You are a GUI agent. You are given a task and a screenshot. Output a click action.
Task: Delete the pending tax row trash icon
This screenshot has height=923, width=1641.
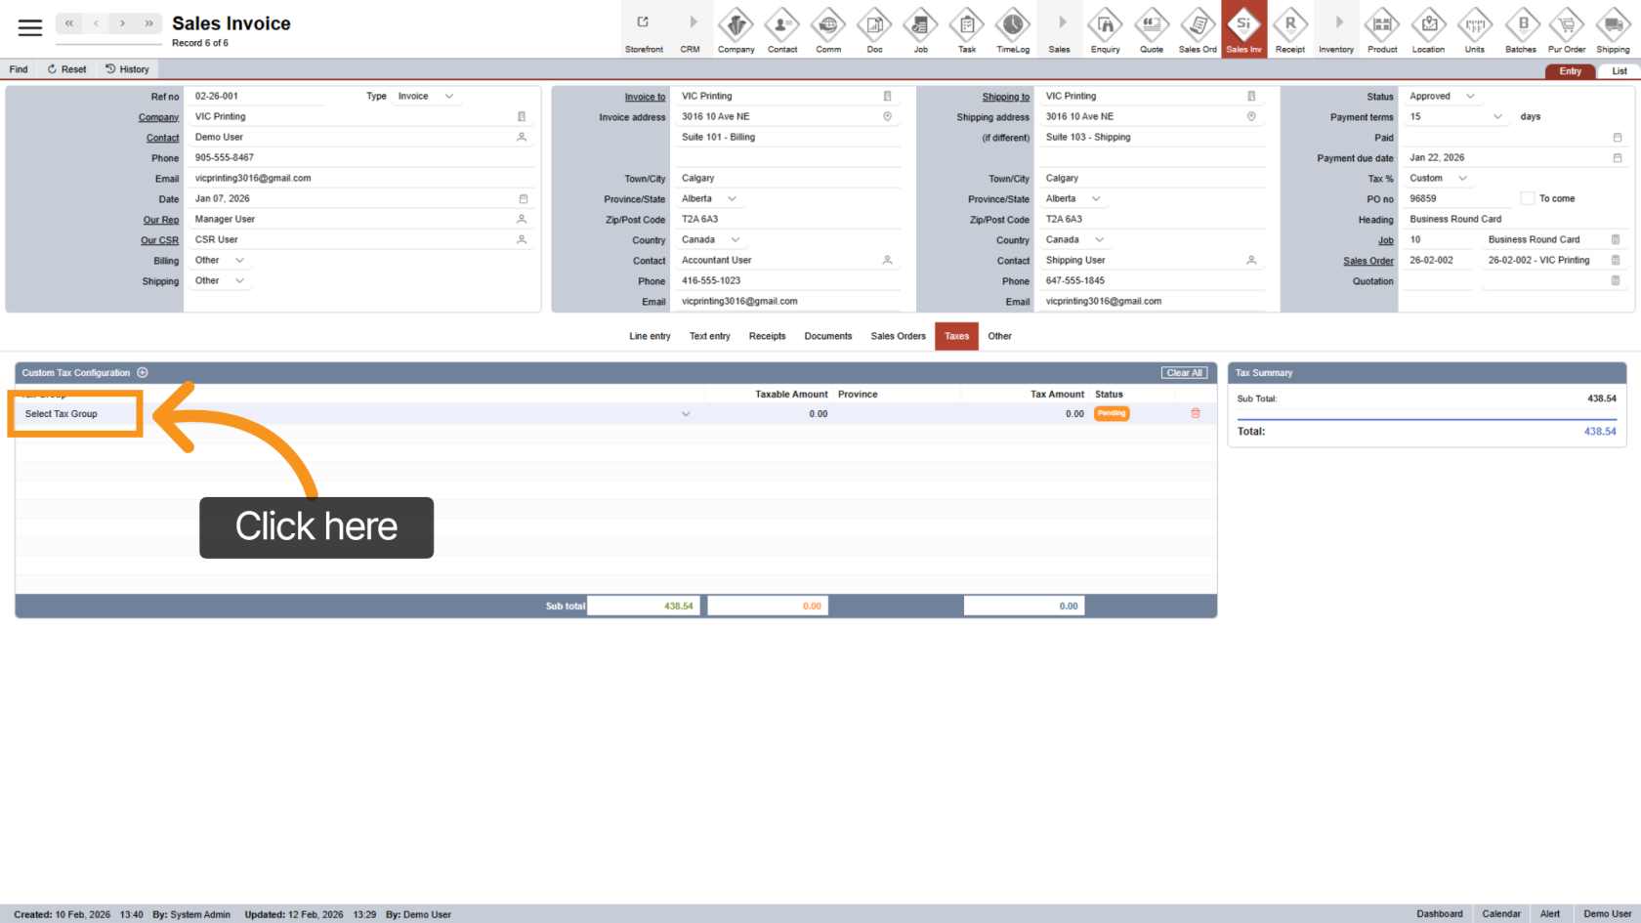click(x=1195, y=413)
